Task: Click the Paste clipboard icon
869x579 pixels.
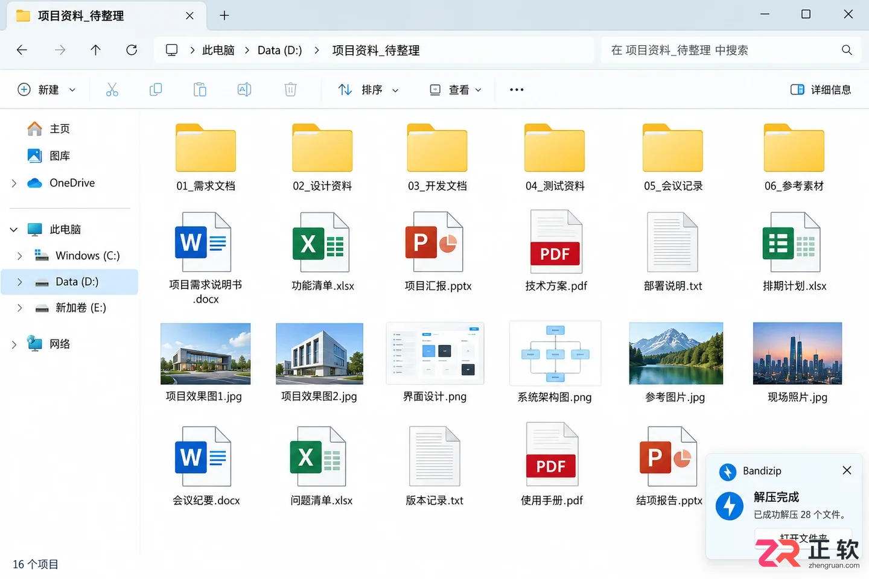Action: coord(200,90)
